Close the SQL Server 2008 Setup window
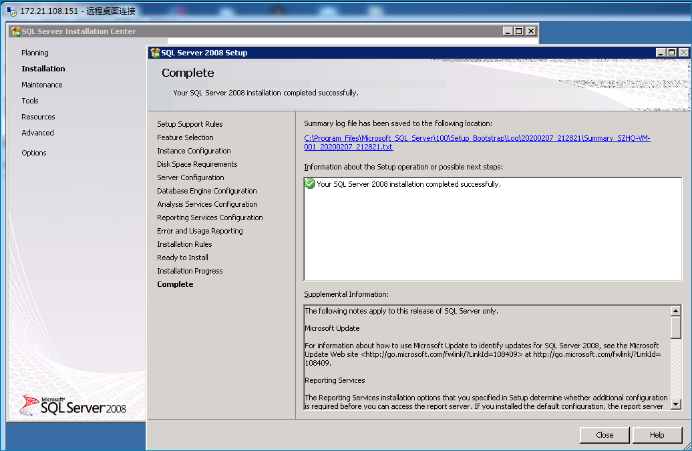This screenshot has height=451, width=692. pyautogui.click(x=683, y=53)
